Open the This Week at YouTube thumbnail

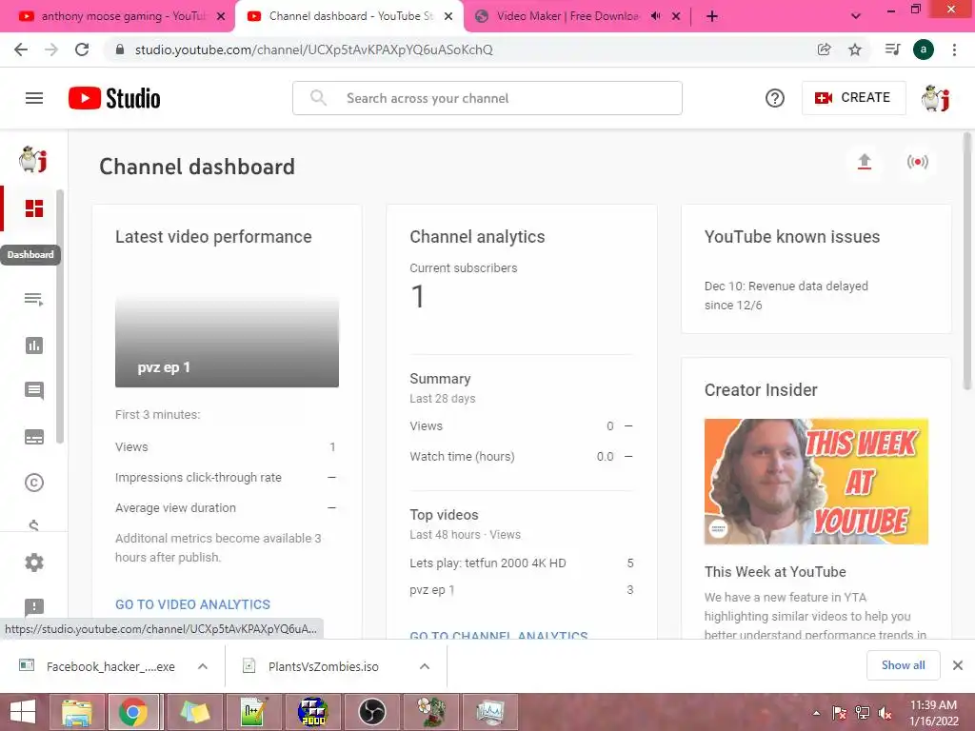point(816,482)
